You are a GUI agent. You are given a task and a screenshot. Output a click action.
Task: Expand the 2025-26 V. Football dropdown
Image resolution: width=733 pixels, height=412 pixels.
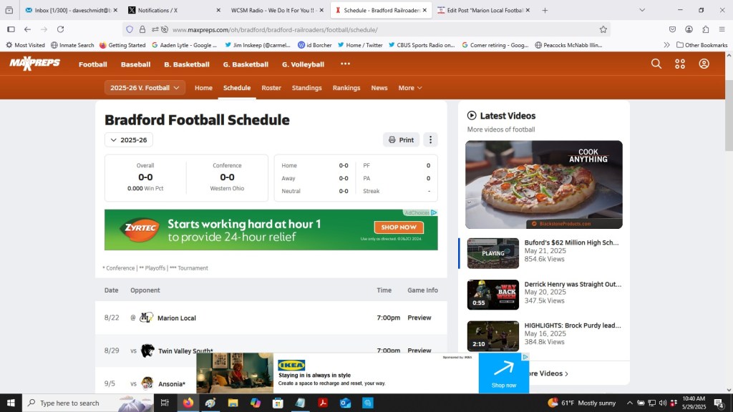pos(145,88)
